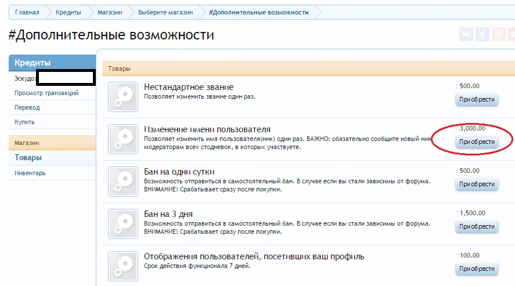Click the 'Срок действия функционала 7 дней.' text

click(197, 266)
